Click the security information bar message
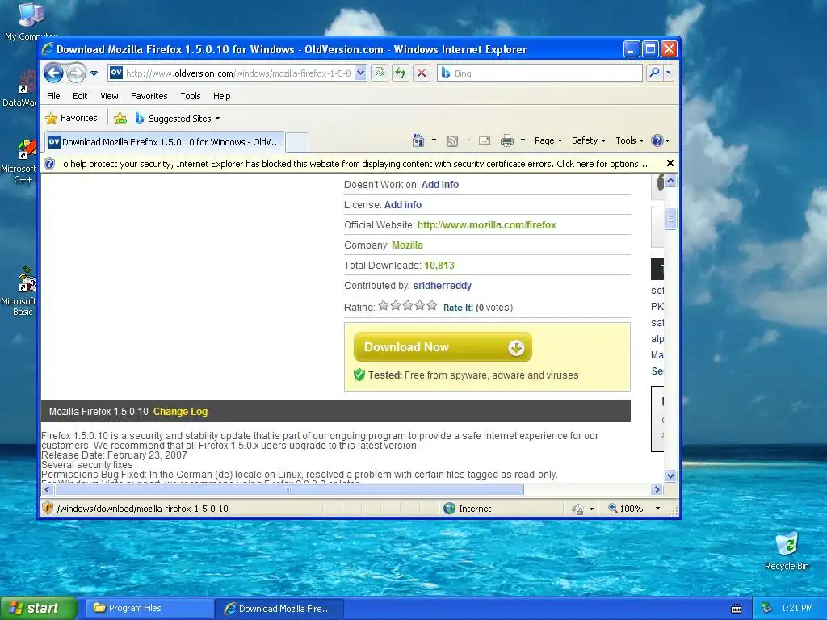 [352, 164]
